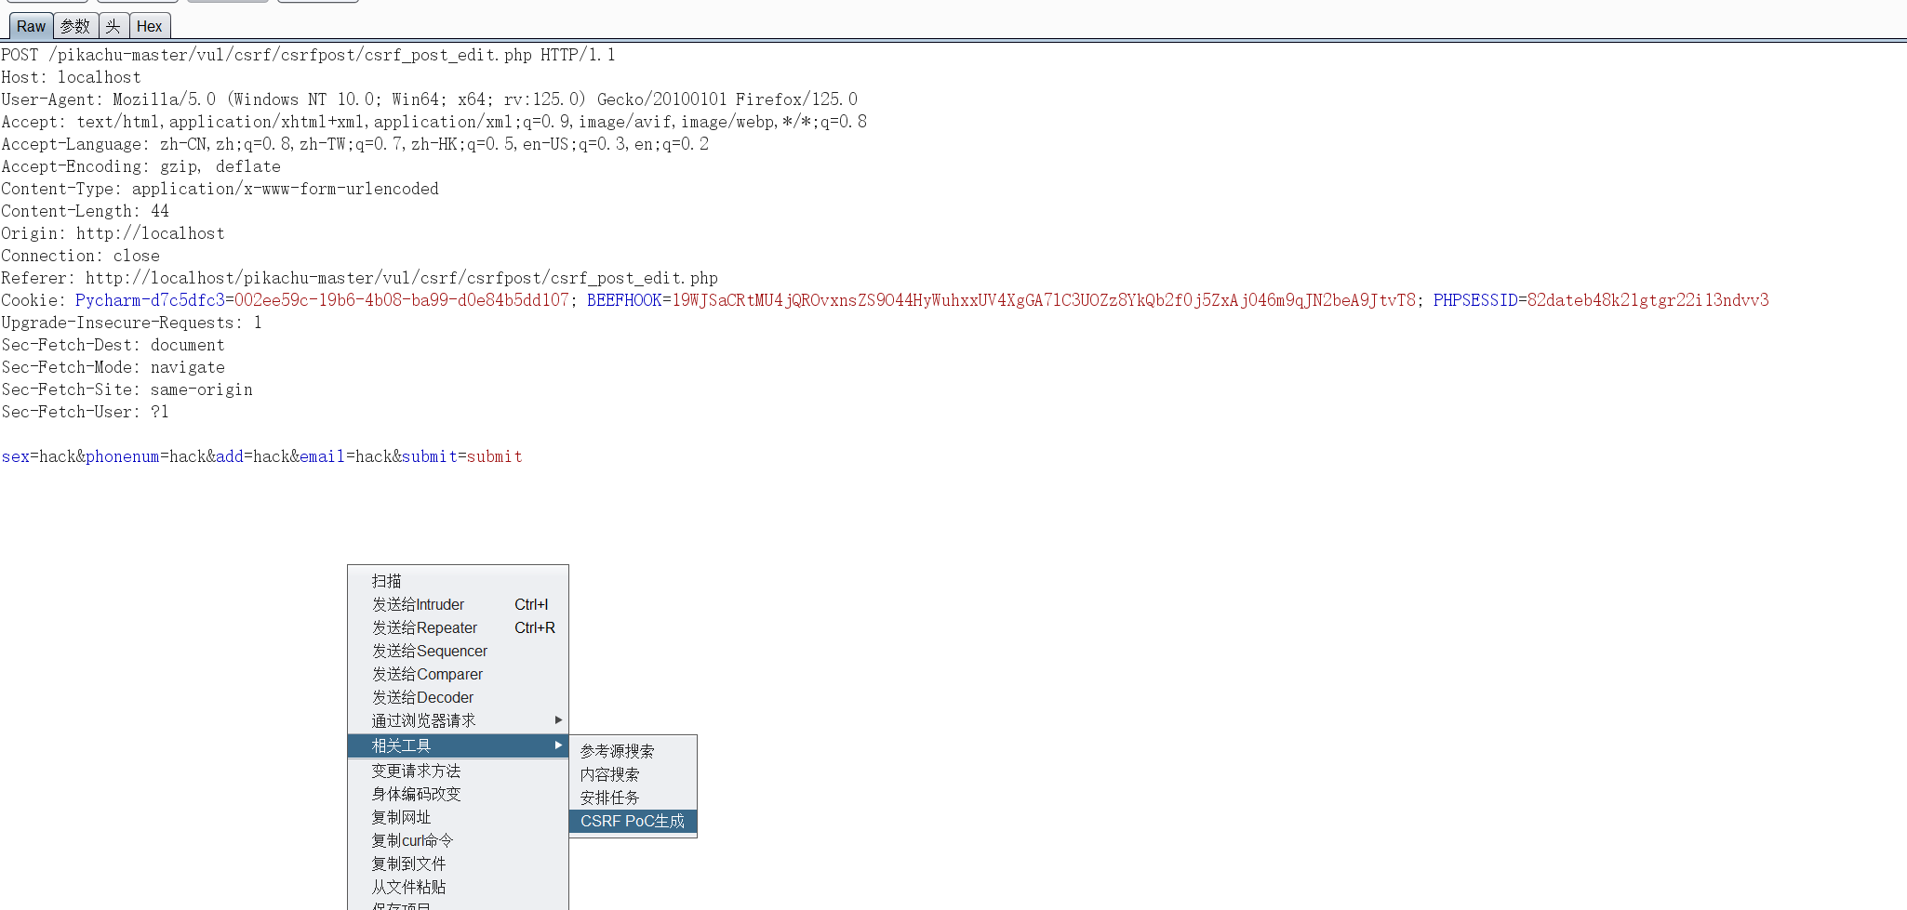The image size is (1907, 910).
Task: Choose 发送给Decoder menu entry
Action: tap(458, 697)
